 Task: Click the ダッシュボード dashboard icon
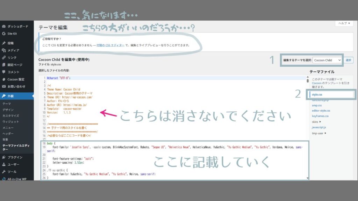pyautogui.click(x=3, y=27)
